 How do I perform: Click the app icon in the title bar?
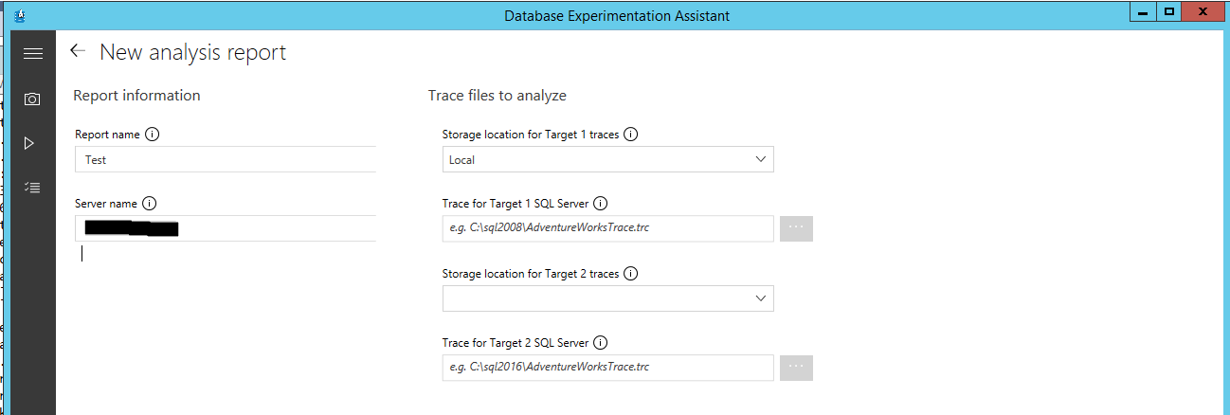(x=21, y=15)
